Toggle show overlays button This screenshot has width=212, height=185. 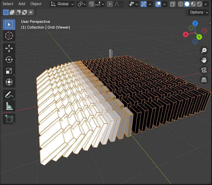tap(158, 4)
